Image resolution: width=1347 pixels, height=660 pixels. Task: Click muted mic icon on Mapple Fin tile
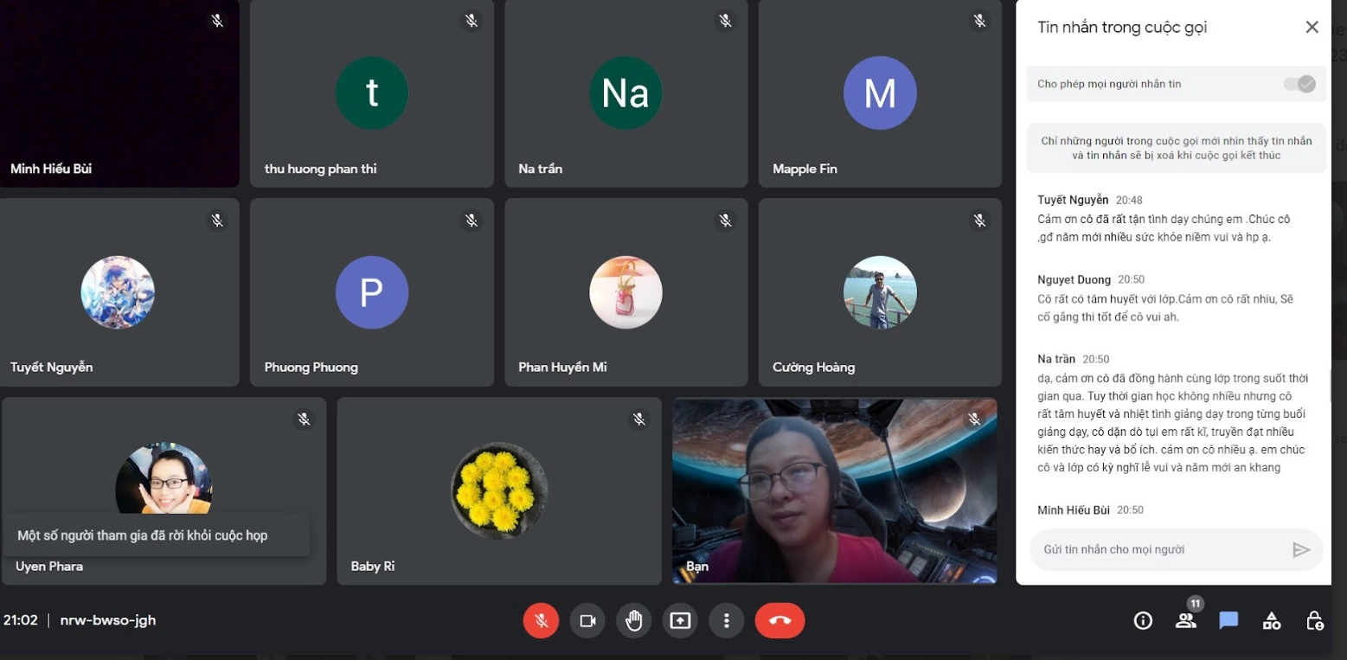979,20
